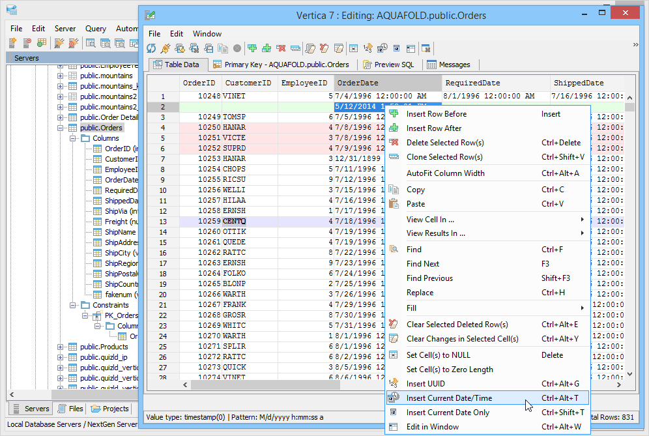Click the insert UUID toolbar icon
The width and height of the screenshot is (649, 436).
coord(368,48)
